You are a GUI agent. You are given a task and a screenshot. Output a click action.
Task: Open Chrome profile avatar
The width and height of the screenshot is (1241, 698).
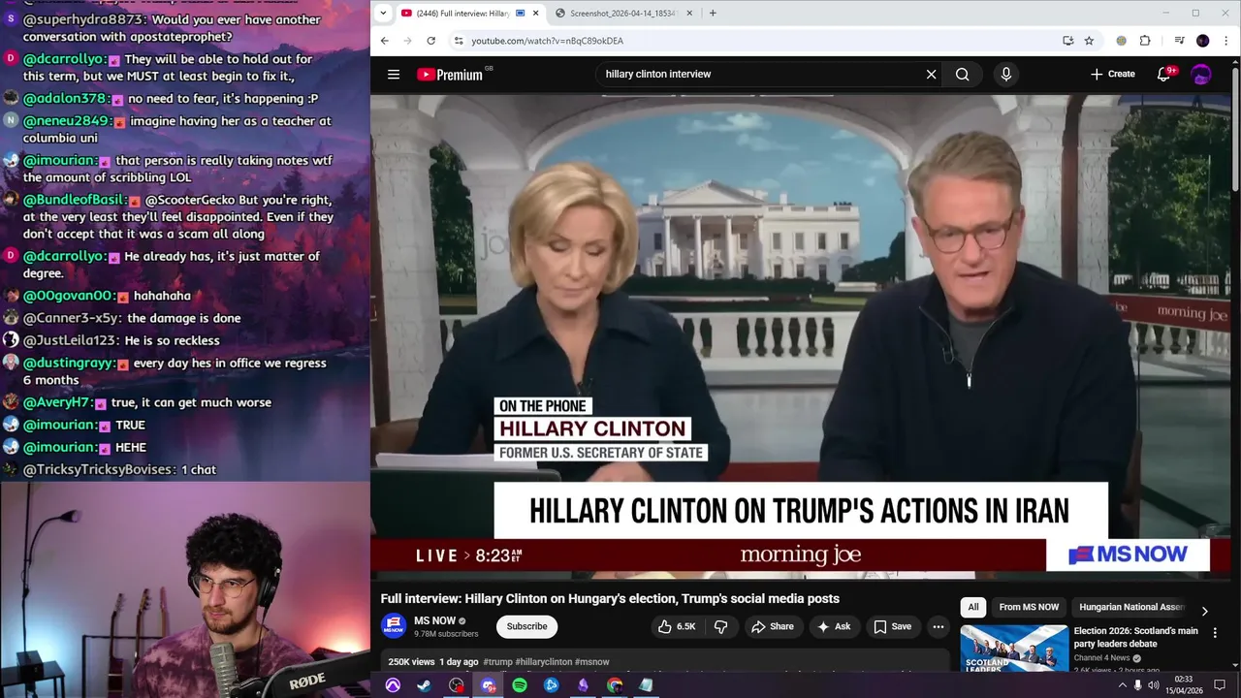point(1203,41)
